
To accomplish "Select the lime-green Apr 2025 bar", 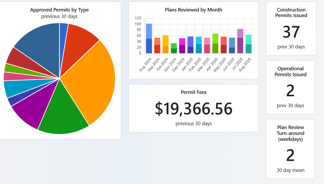I will (215, 43).
